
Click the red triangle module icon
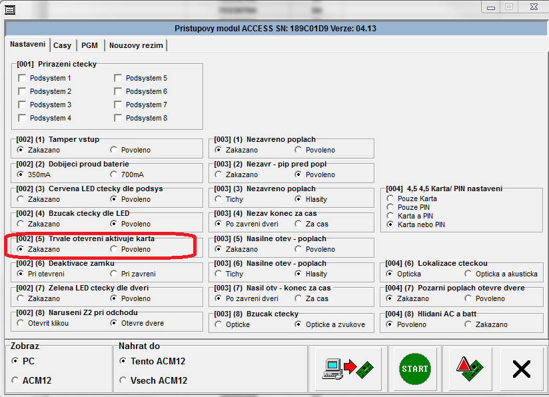click(470, 368)
